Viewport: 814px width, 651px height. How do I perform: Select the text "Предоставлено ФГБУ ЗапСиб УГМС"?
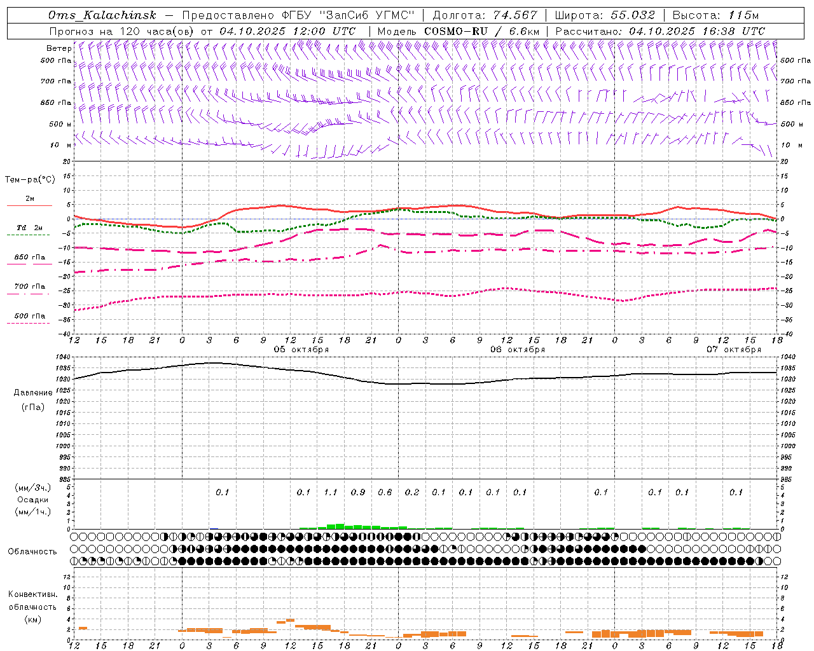pos(298,15)
